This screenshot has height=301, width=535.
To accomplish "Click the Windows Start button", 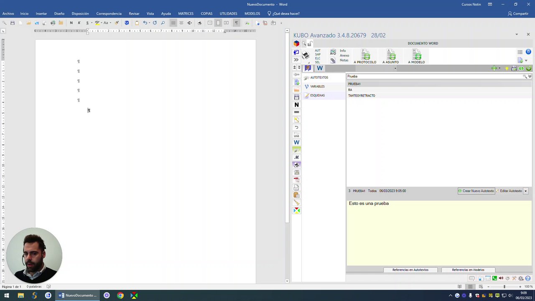I will tap(7, 296).
